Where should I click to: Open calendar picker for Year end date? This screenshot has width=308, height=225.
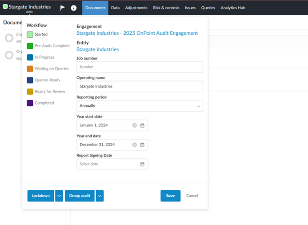142,145
